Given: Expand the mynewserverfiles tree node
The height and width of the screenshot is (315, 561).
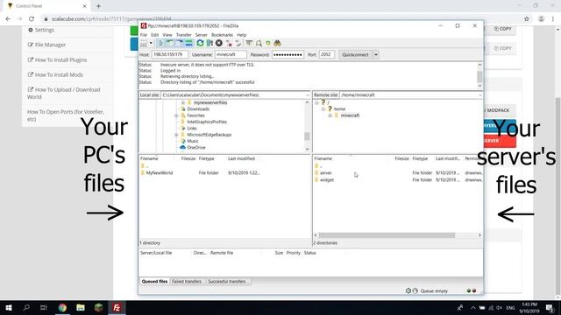Looking at the screenshot, I should (x=183, y=102).
